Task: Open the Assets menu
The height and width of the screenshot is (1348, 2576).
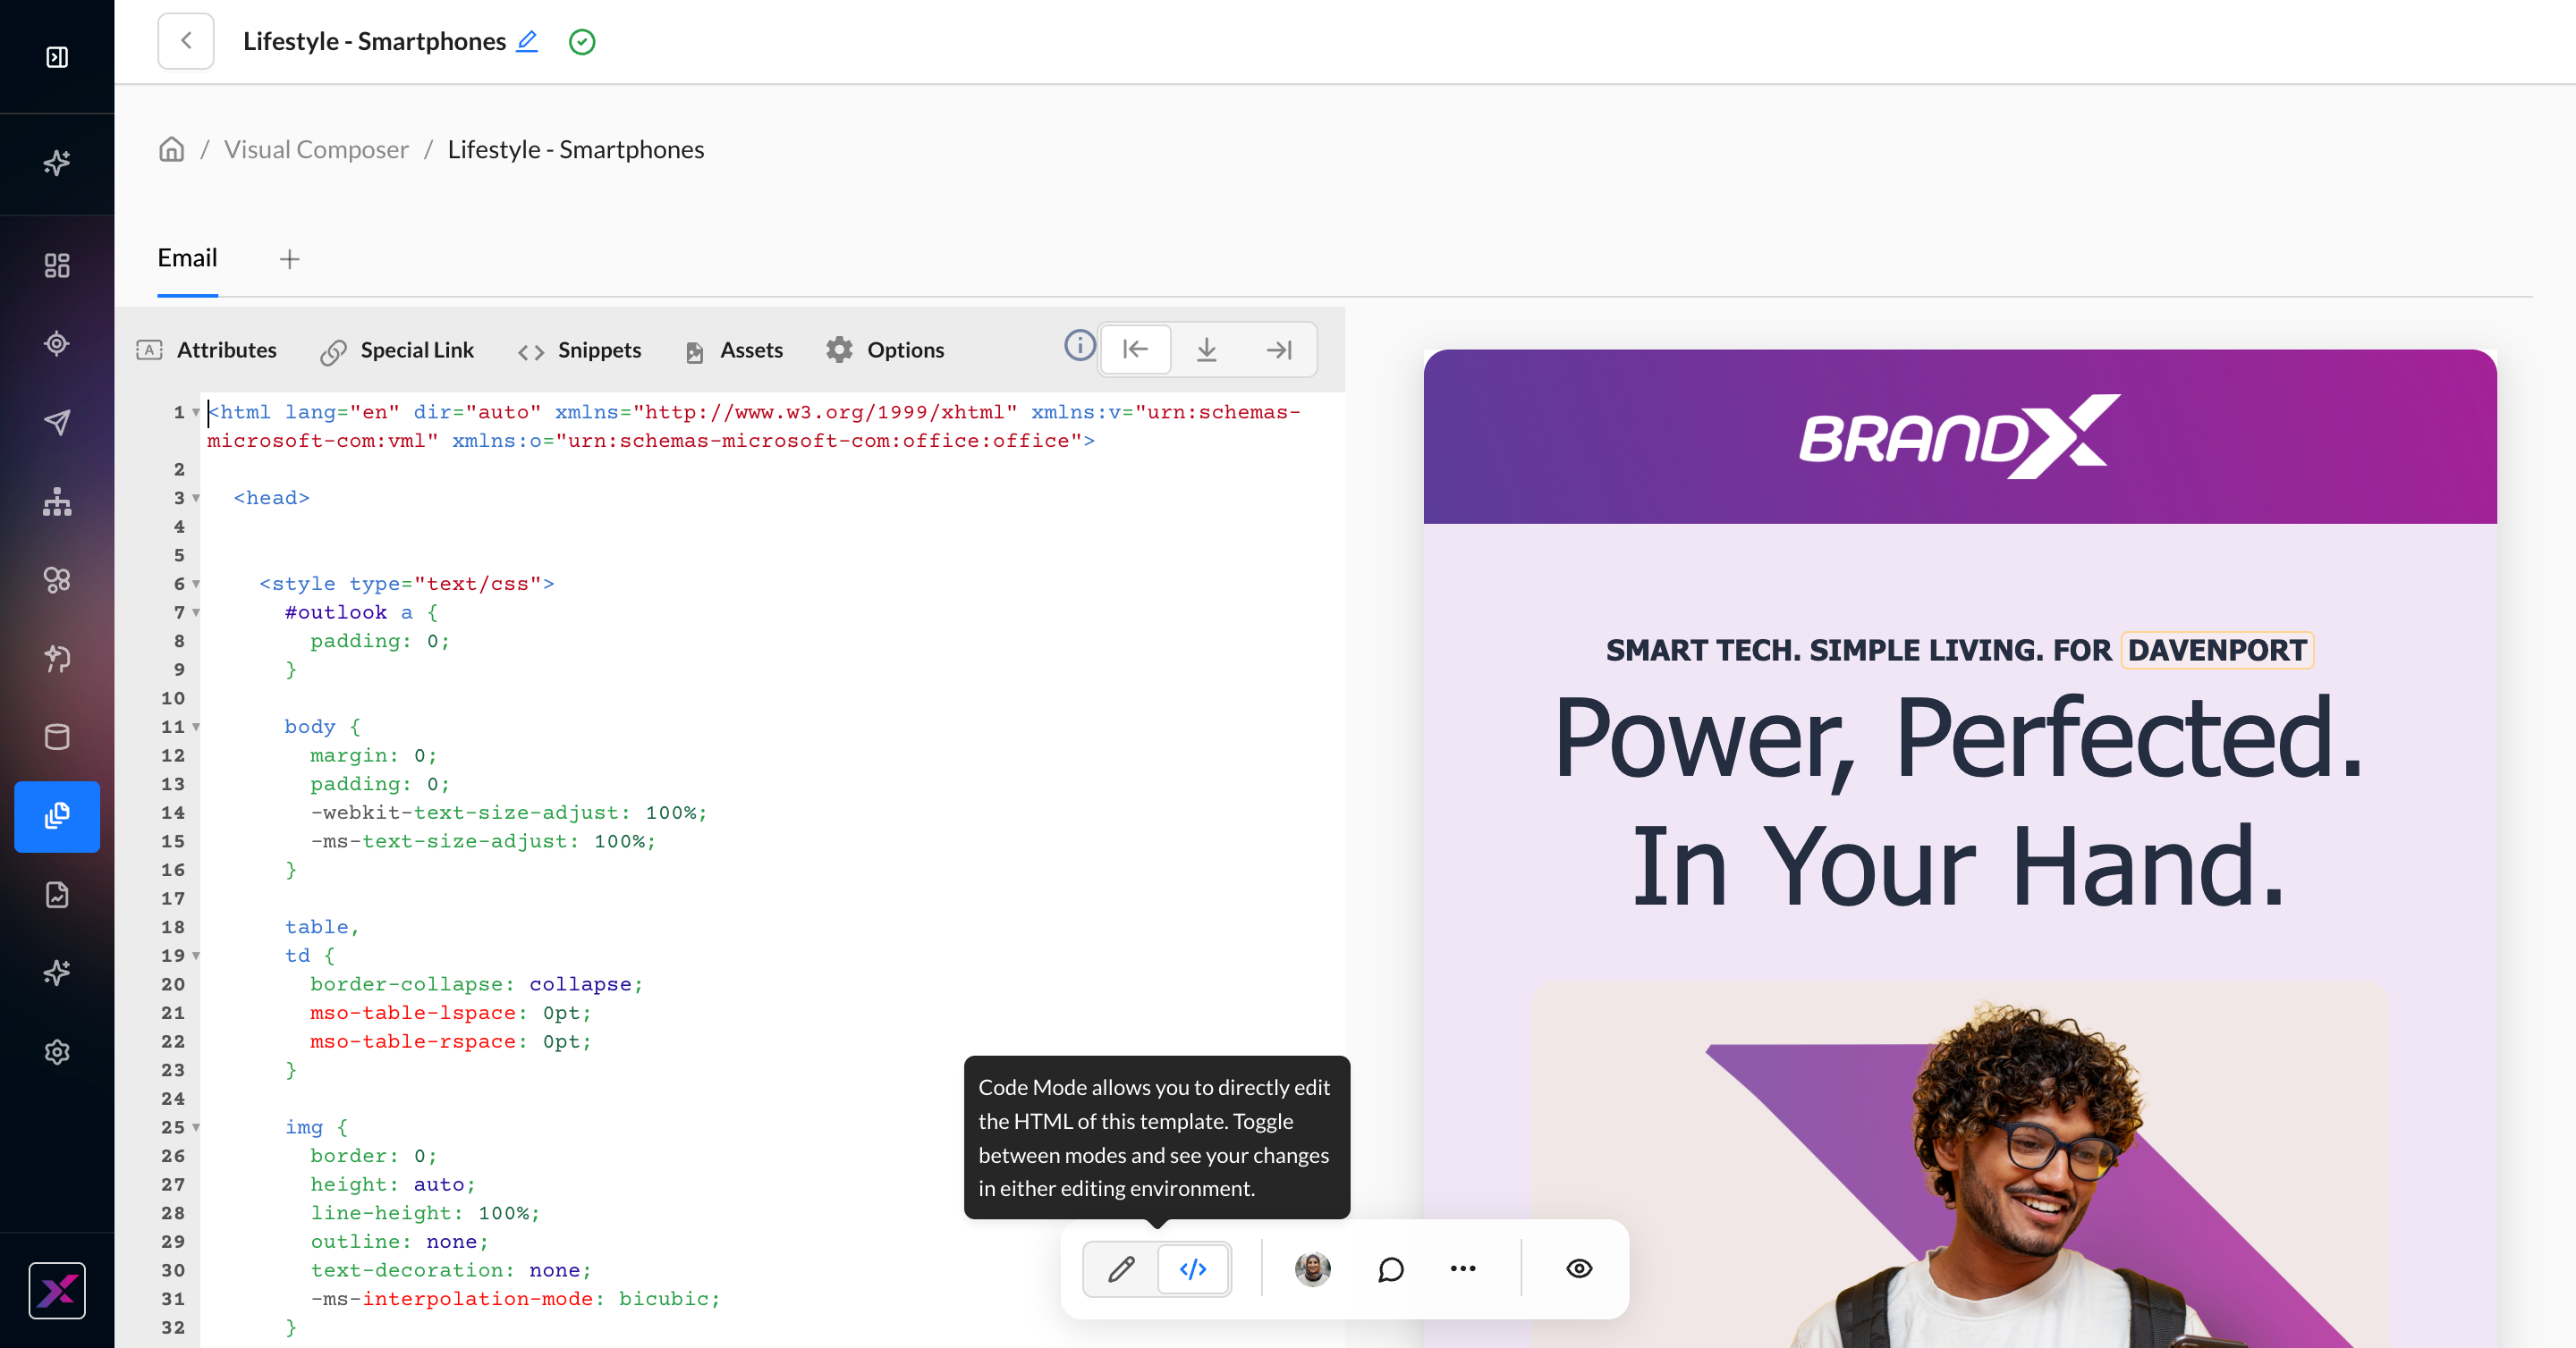Action: click(x=734, y=350)
